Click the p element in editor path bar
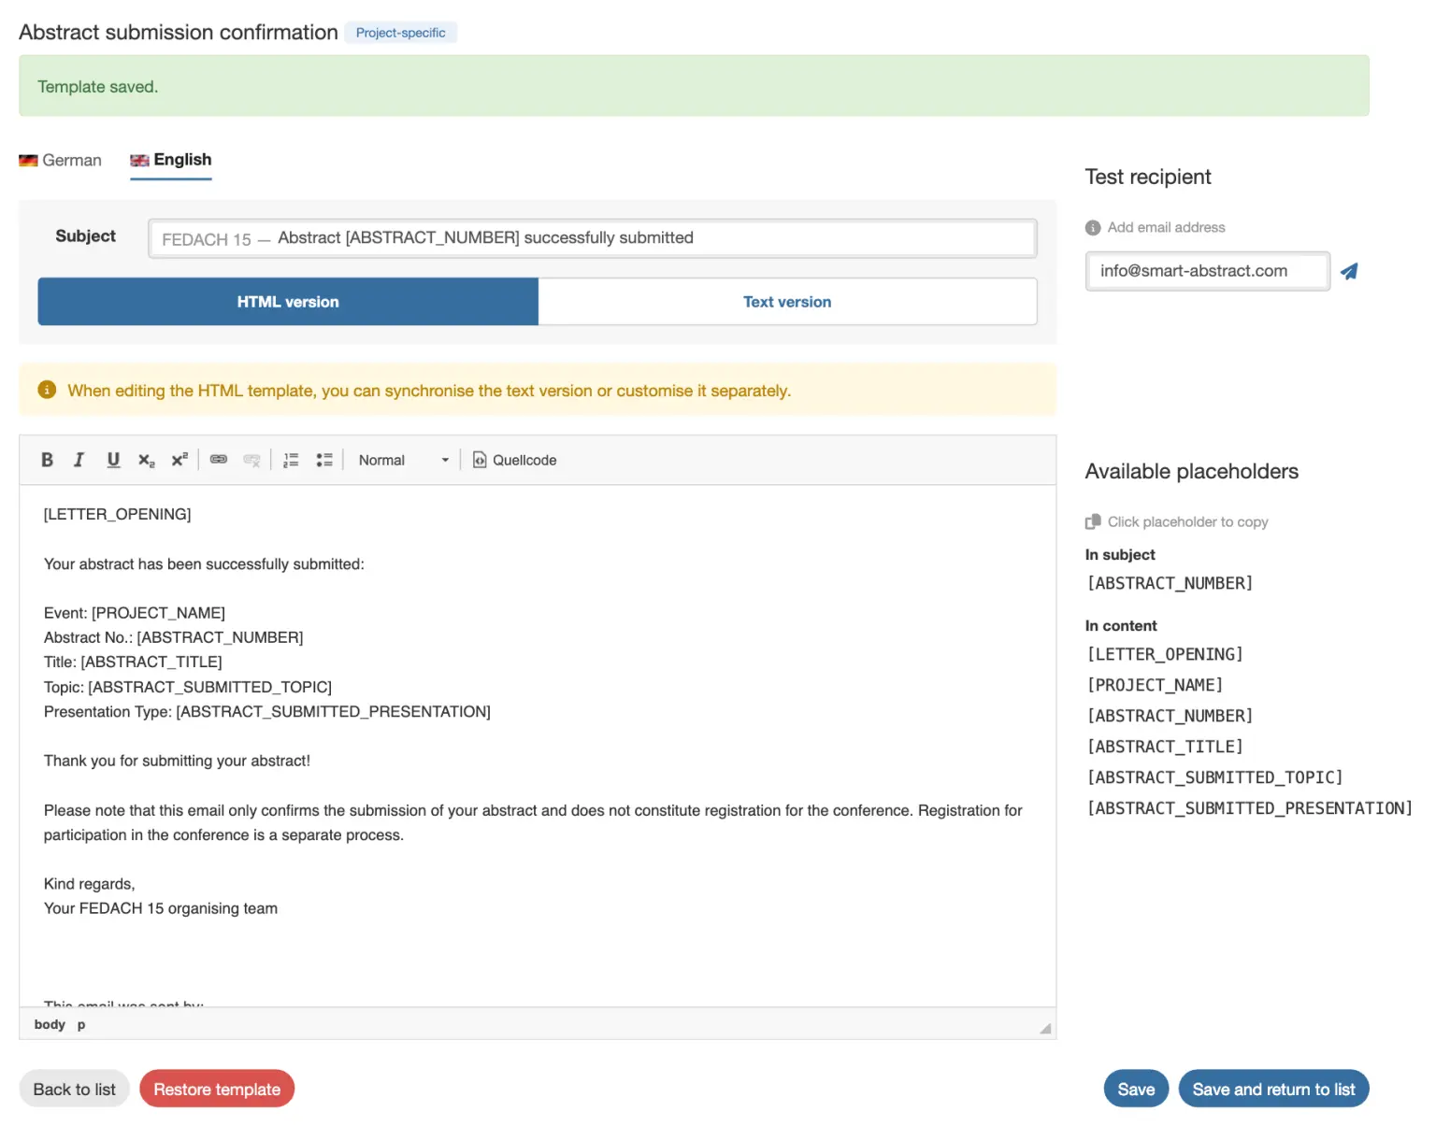 pos(81,1025)
